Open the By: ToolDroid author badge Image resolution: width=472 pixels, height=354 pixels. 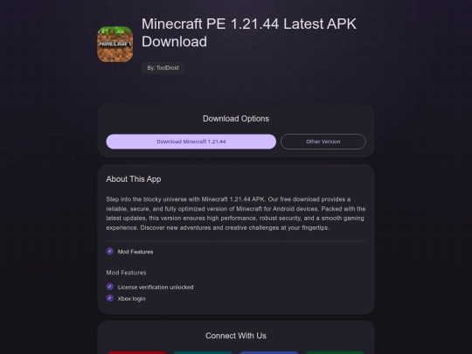pyautogui.click(x=163, y=68)
